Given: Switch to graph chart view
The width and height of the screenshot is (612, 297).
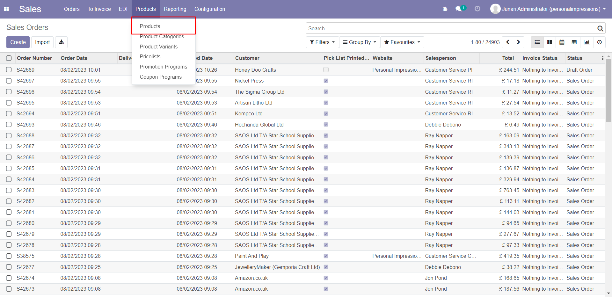Looking at the screenshot, I should tap(587, 42).
